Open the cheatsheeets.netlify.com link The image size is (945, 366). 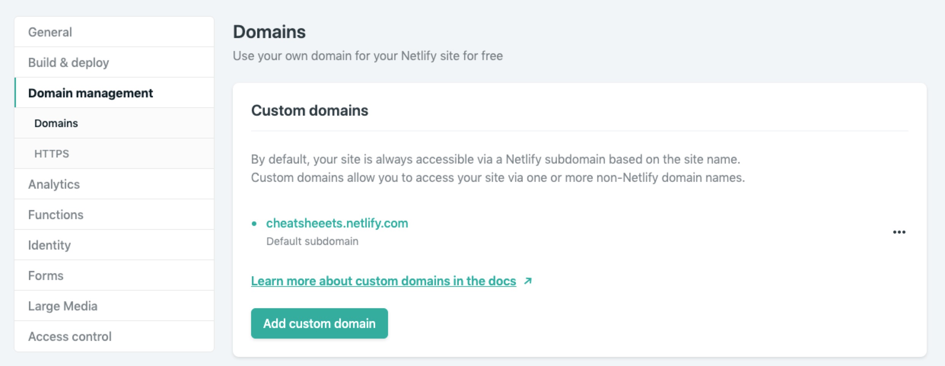pos(337,223)
